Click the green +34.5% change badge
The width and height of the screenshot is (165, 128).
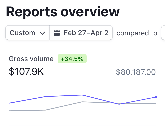coord(72,59)
